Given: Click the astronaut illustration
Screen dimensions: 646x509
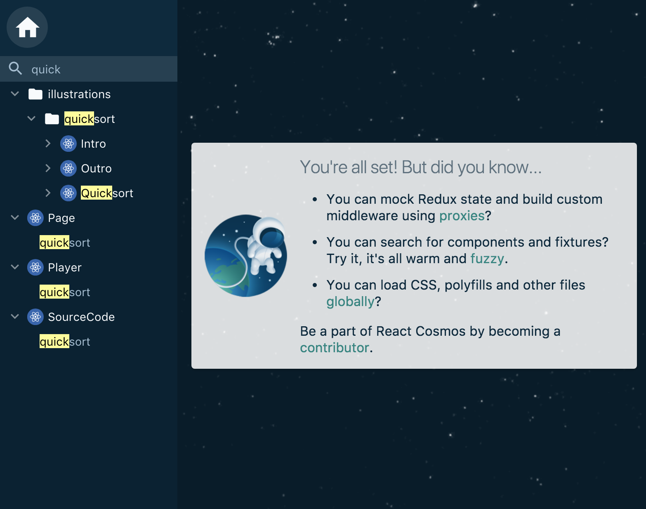Looking at the screenshot, I should (x=245, y=256).
